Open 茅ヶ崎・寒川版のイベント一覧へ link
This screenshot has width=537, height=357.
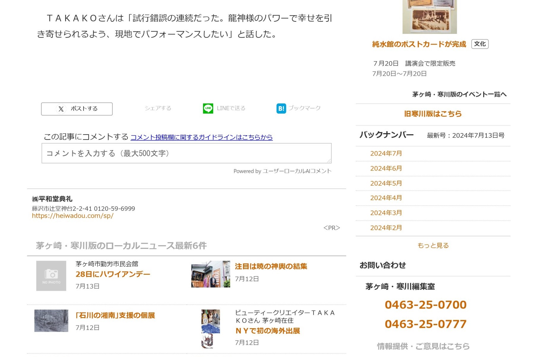tap(459, 94)
